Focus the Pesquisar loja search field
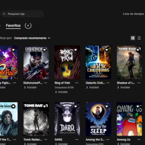 (x=22, y=14)
